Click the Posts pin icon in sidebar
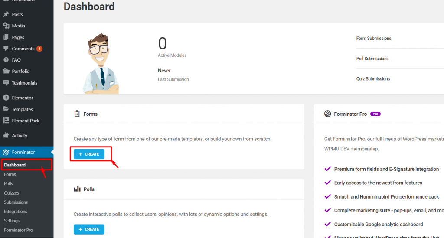The width and height of the screenshot is (444, 238). click(x=6, y=14)
